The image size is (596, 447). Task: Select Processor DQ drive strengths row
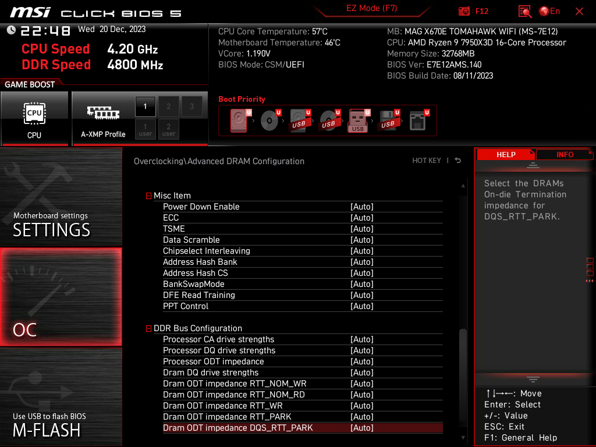(x=303, y=350)
